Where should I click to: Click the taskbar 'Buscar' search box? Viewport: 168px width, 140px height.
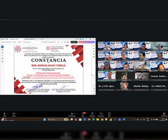58,120
